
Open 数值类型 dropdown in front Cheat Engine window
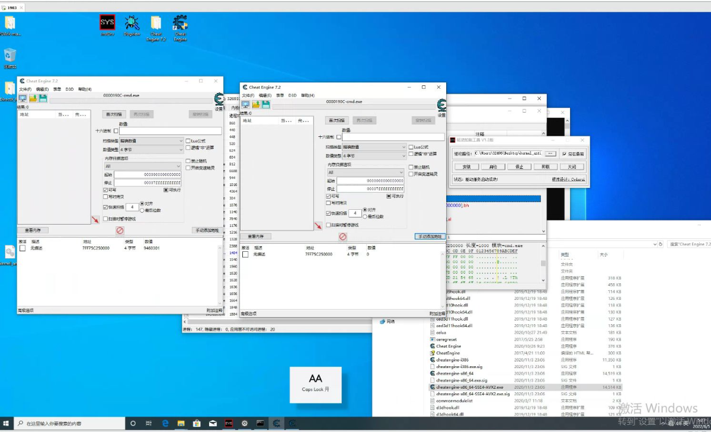coord(374,155)
